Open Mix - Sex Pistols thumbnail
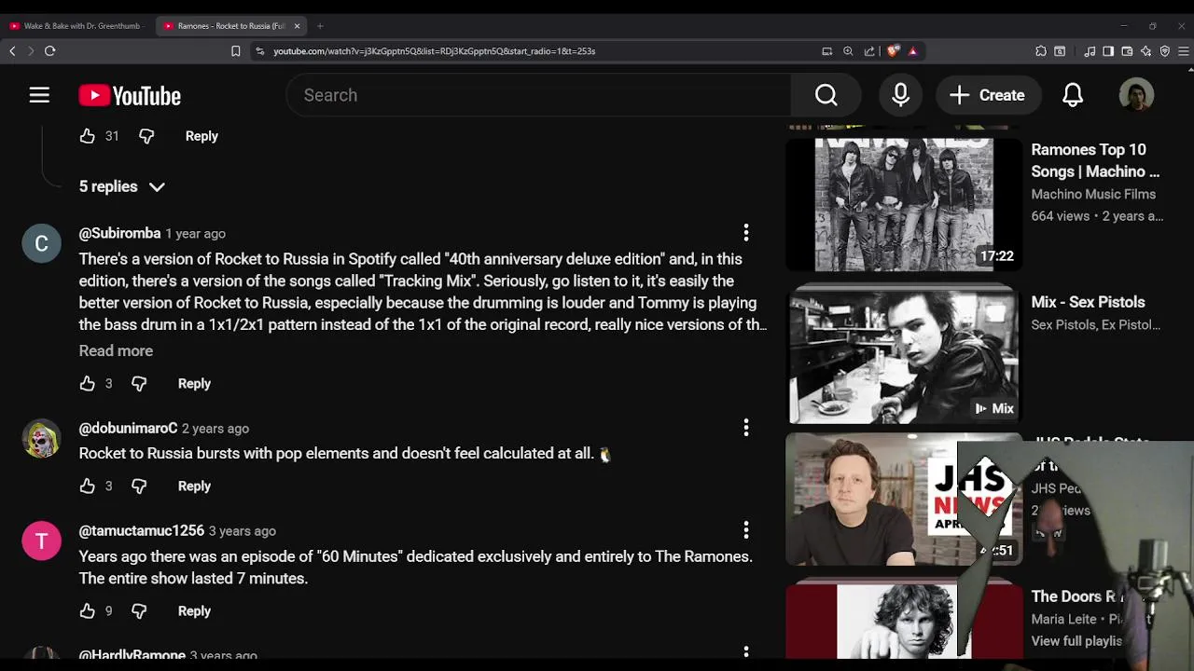The image size is (1194, 671). pyautogui.click(x=904, y=354)
